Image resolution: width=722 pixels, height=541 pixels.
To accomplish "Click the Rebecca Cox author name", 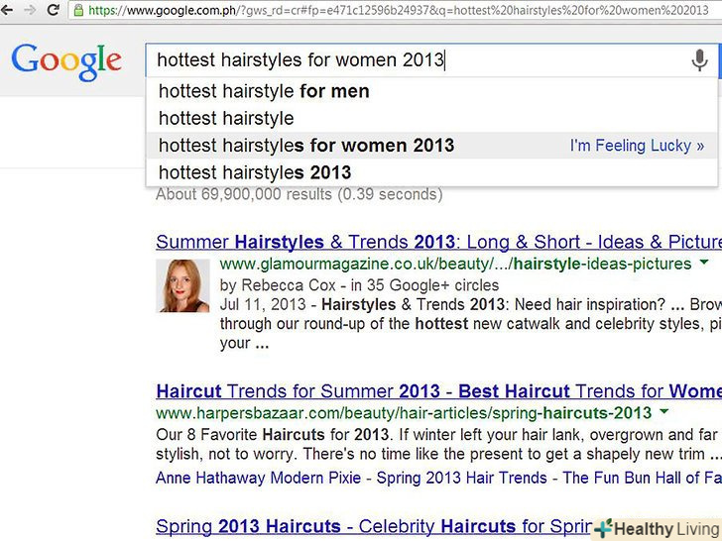I will 289,285.
